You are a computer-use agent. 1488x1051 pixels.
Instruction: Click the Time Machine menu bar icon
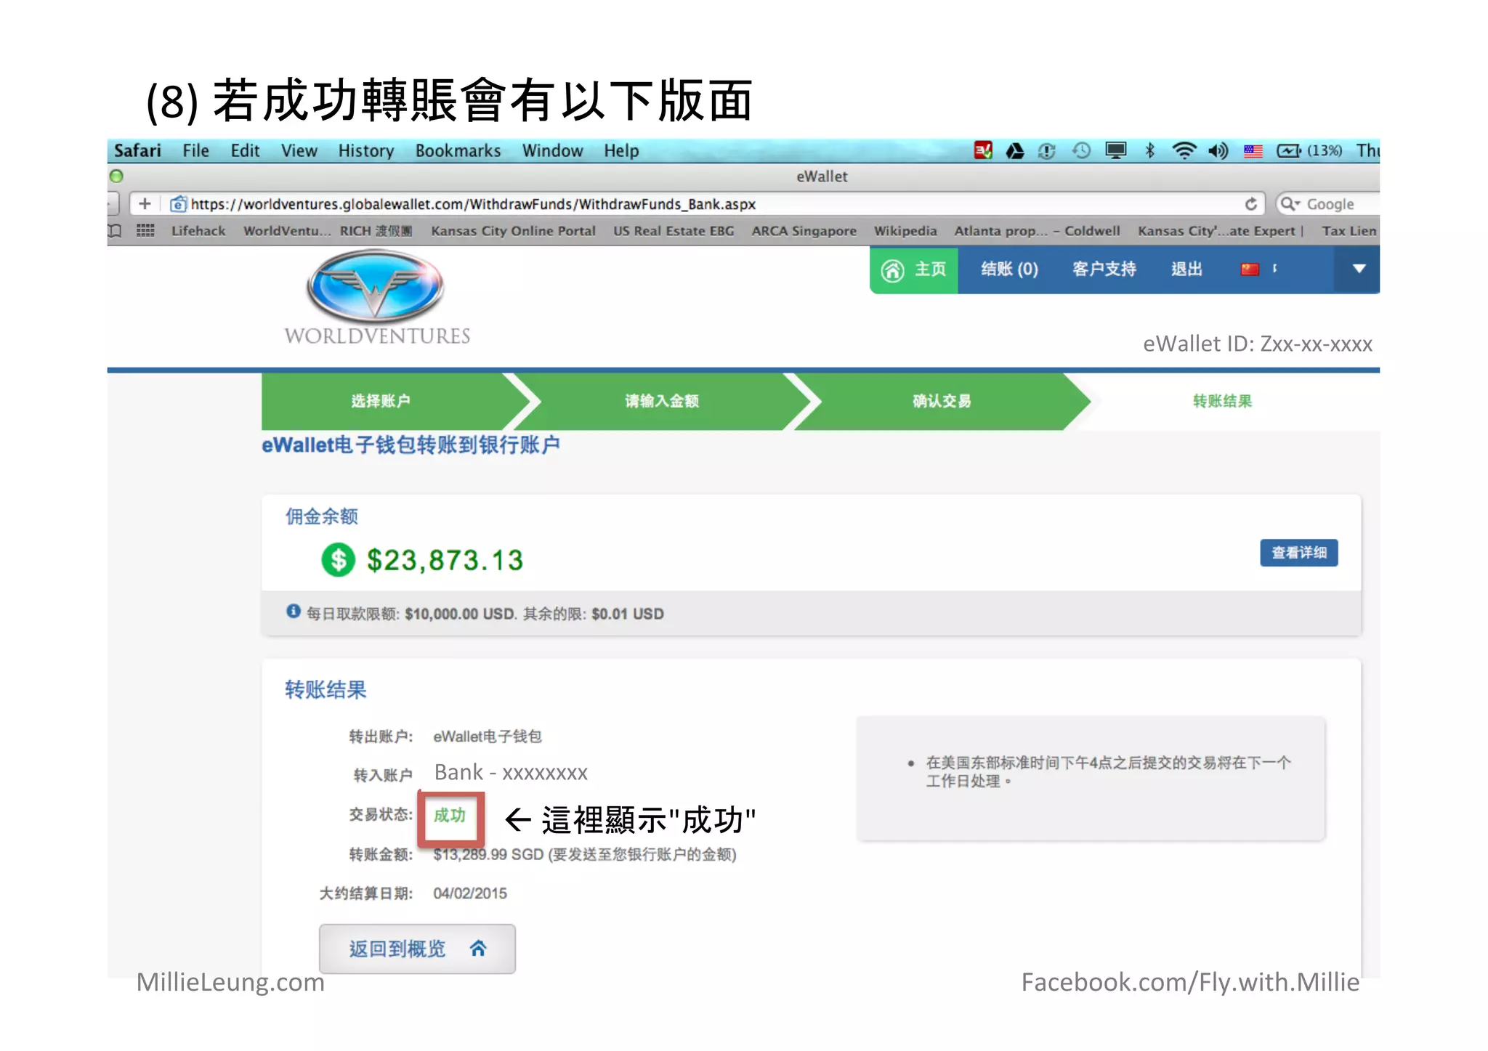click(x=1081, y=150)
